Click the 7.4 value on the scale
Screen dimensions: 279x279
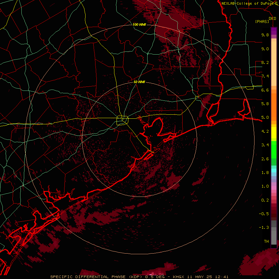coord(265,76)
